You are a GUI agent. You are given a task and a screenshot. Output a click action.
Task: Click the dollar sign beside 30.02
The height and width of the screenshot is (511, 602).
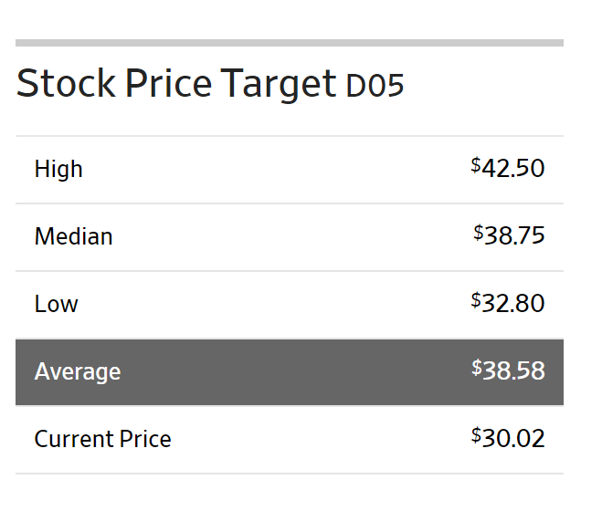coord(476,435)
